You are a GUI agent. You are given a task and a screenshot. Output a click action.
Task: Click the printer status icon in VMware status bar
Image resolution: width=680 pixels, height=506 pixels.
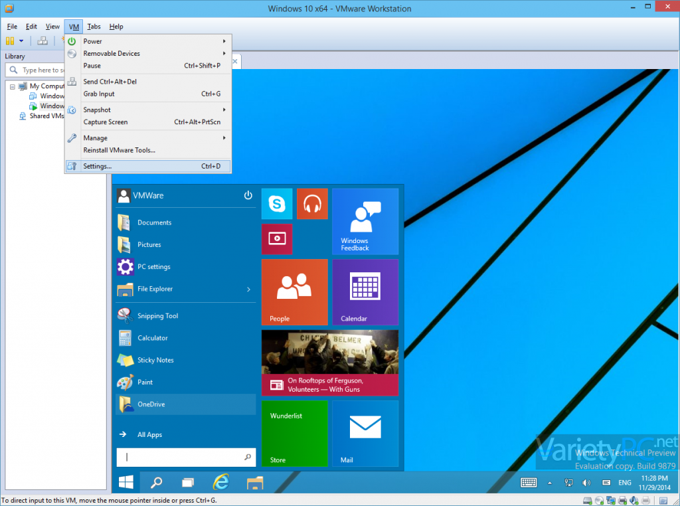(x=622, y=500)
